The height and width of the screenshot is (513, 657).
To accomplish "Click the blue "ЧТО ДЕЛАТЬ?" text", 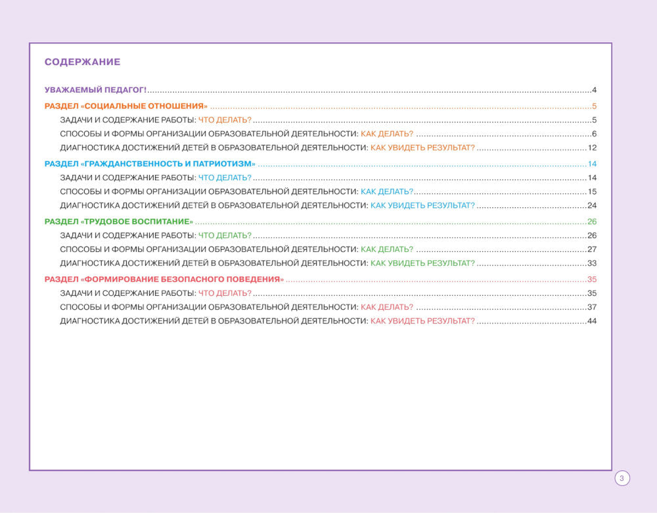I will tap(225, 178).
